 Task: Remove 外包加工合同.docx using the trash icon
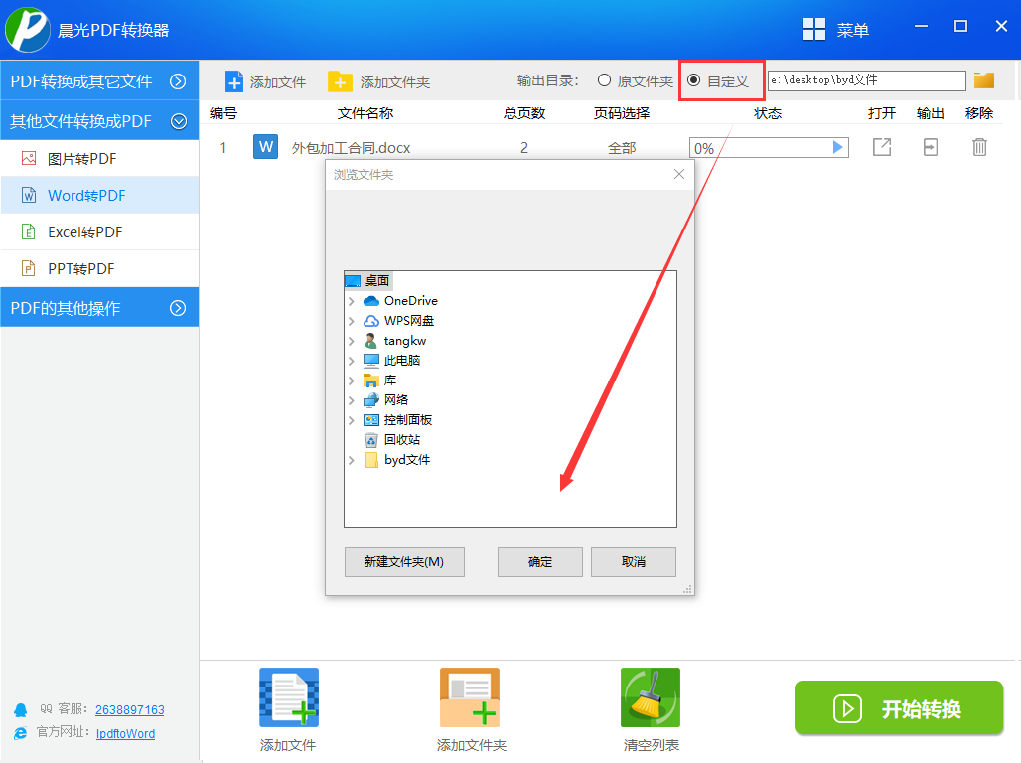[x=979, y=146]
